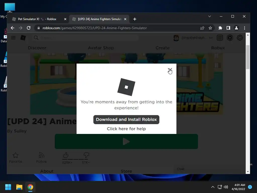Open the user avatar profile

[176, 38]
